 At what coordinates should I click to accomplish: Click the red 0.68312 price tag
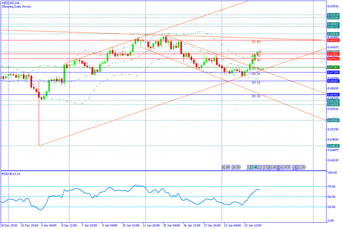click(333, 40)
